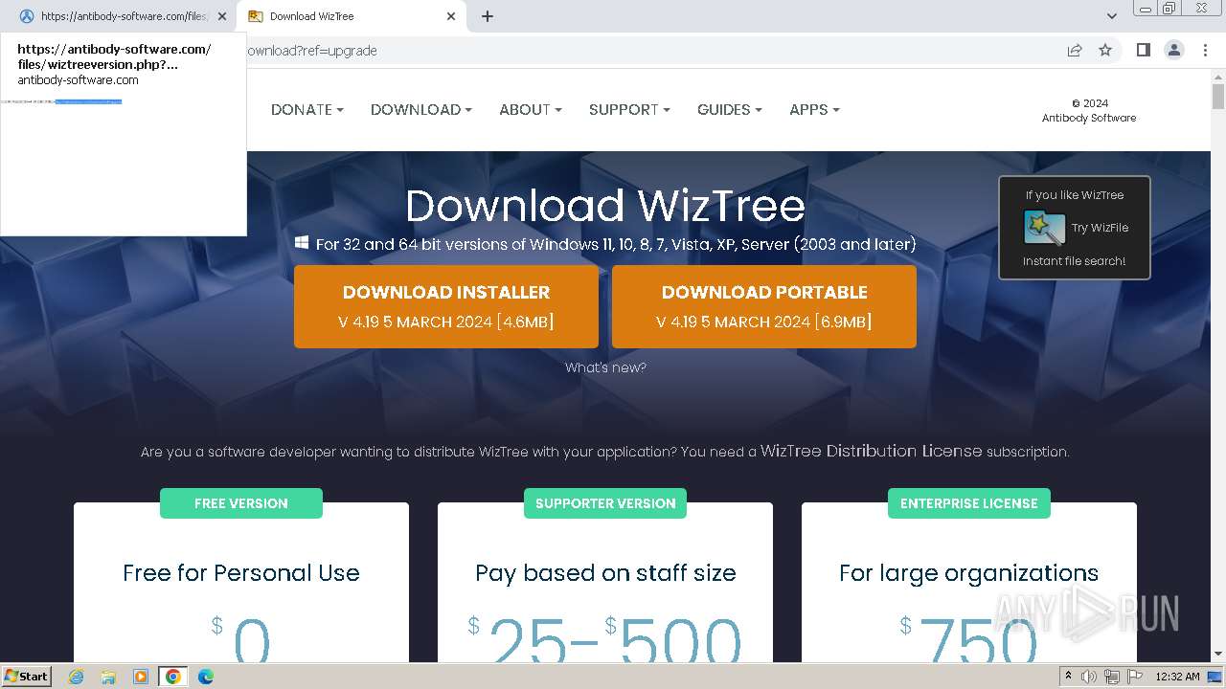The width and height of the screenshot is (1226, 689).
Task: Expand the DOWNLOAD menu
Action: (x=421, y=110)
